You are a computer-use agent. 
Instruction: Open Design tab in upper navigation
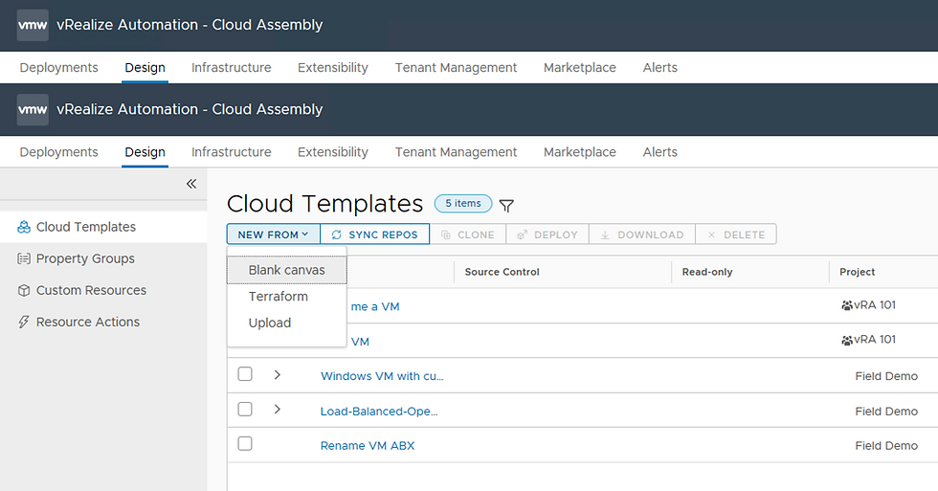click(145, 68)
